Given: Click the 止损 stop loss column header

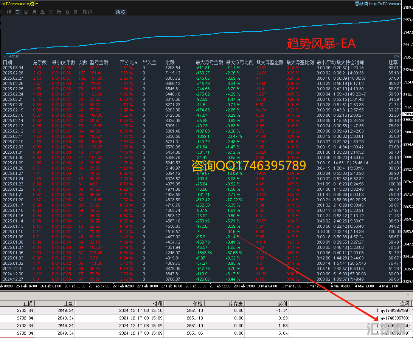Looking at the screenshot, I should [x=28, y=303].
